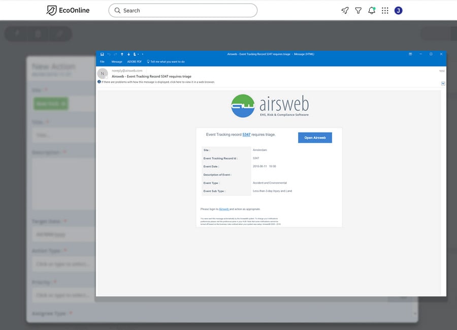Click Tell me what you want to do

coord(166,62)
